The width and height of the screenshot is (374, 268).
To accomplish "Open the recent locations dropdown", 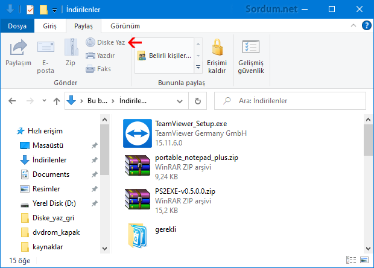I will click(44, 101).
